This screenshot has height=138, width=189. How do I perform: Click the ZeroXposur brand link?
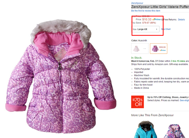tap(137, 3)
